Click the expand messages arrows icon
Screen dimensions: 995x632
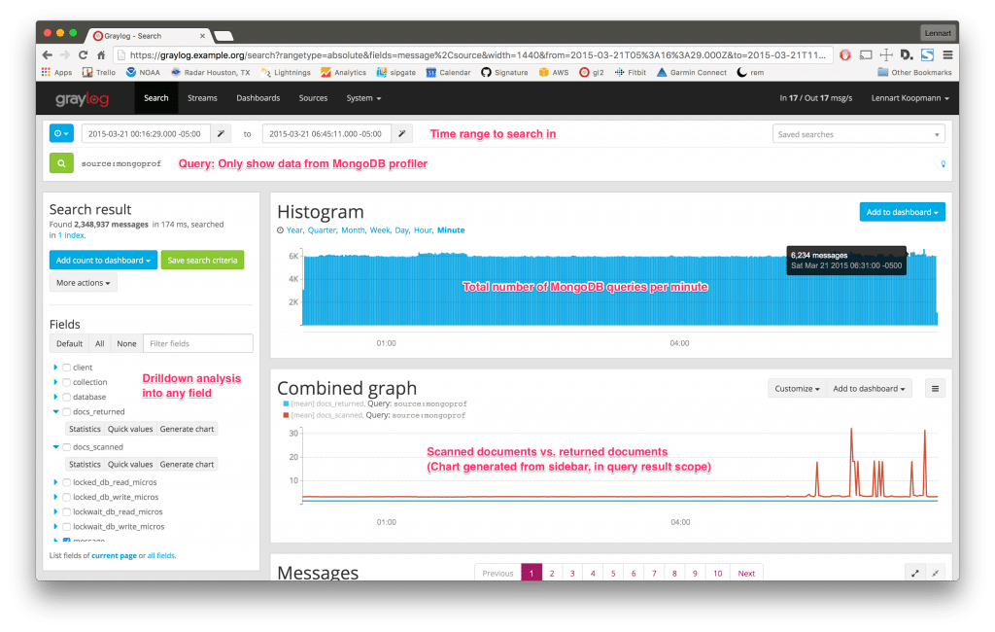914,573
